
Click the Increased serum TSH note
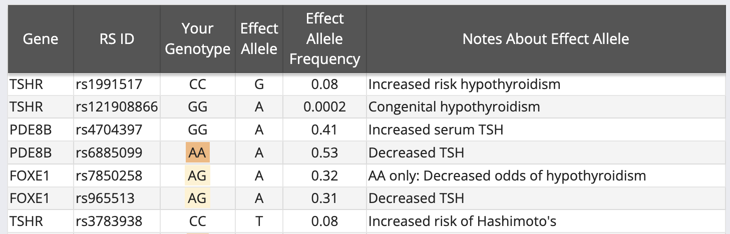point(436,130)
